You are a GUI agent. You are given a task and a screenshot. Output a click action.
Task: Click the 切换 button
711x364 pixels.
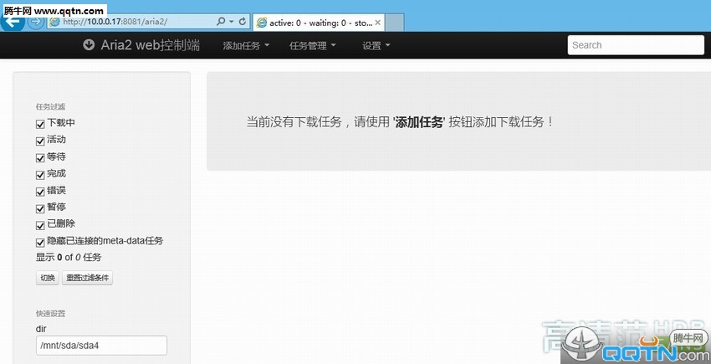pyautogui.click(x=48, y=278)
